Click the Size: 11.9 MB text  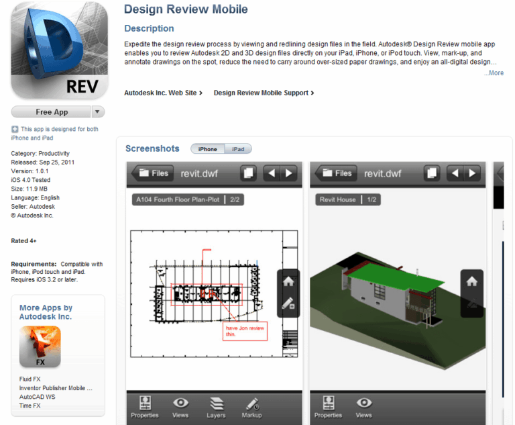pos(30,189)
